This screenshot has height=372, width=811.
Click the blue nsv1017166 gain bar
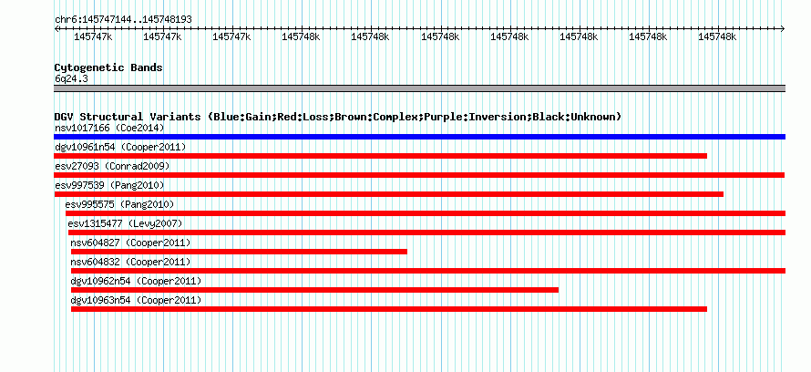419,137
